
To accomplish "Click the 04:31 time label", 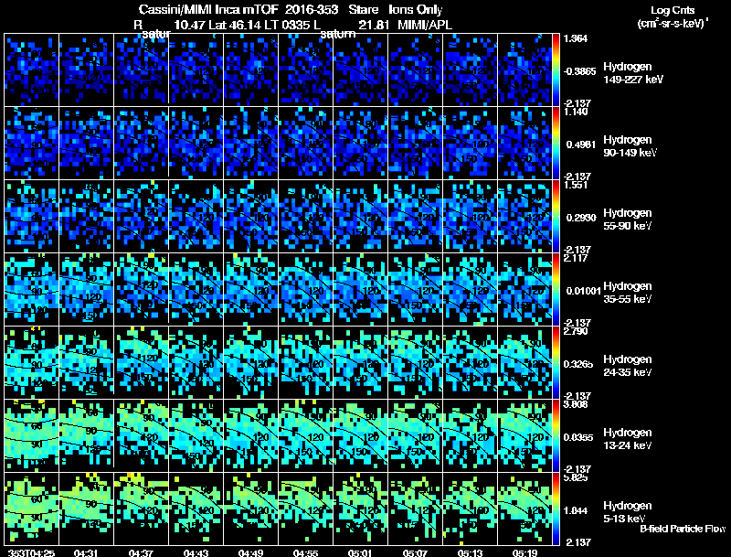I will (x=86, y=552).
